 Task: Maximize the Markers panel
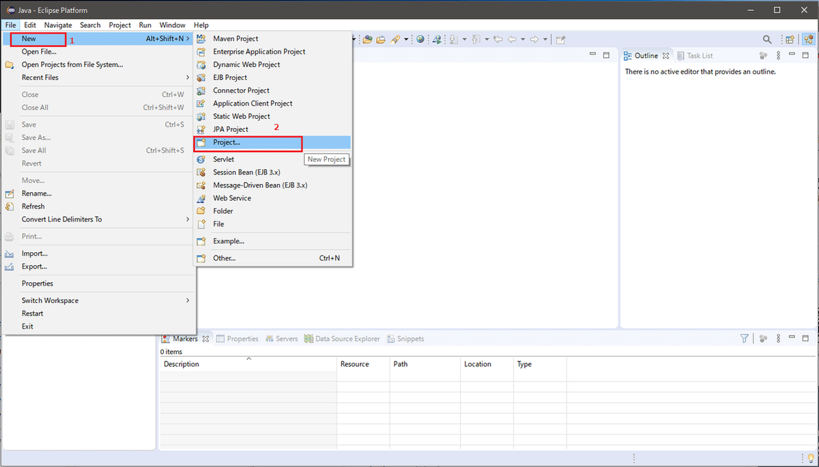point(806,338)
